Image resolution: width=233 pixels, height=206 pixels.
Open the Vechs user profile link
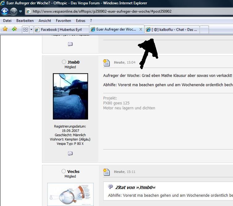[x=73, y=171]
